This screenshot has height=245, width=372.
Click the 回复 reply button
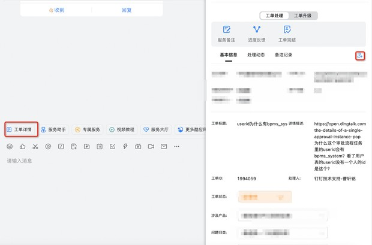click(x=127, y=10)
